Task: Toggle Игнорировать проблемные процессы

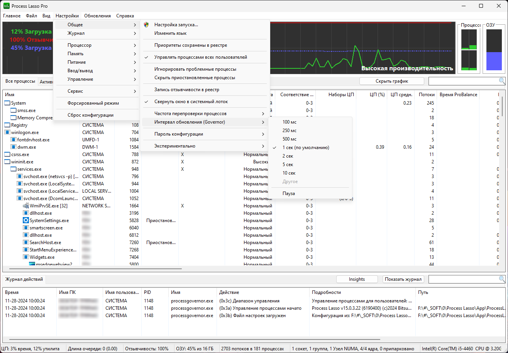Action: click(205, 69)
